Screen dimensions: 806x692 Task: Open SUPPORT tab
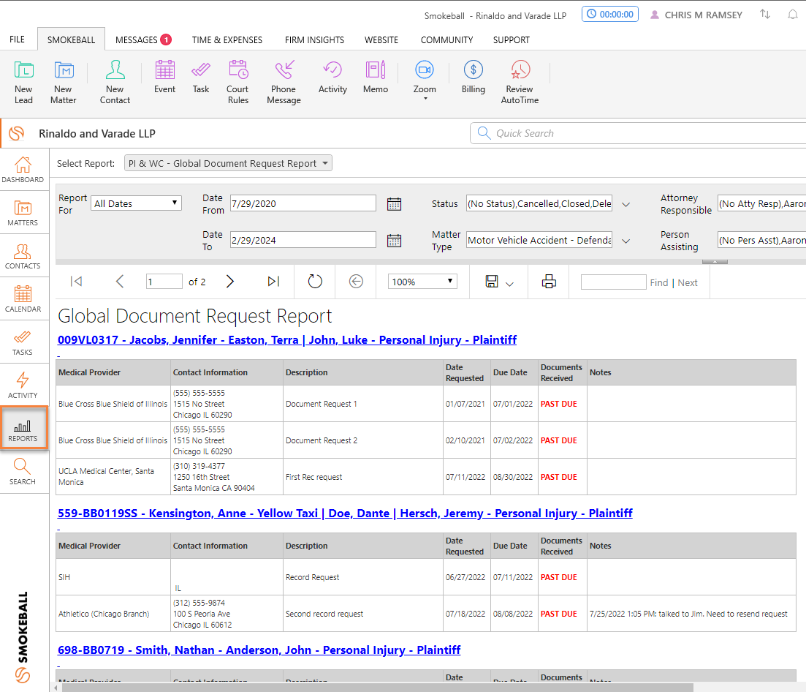click(511, 40)
